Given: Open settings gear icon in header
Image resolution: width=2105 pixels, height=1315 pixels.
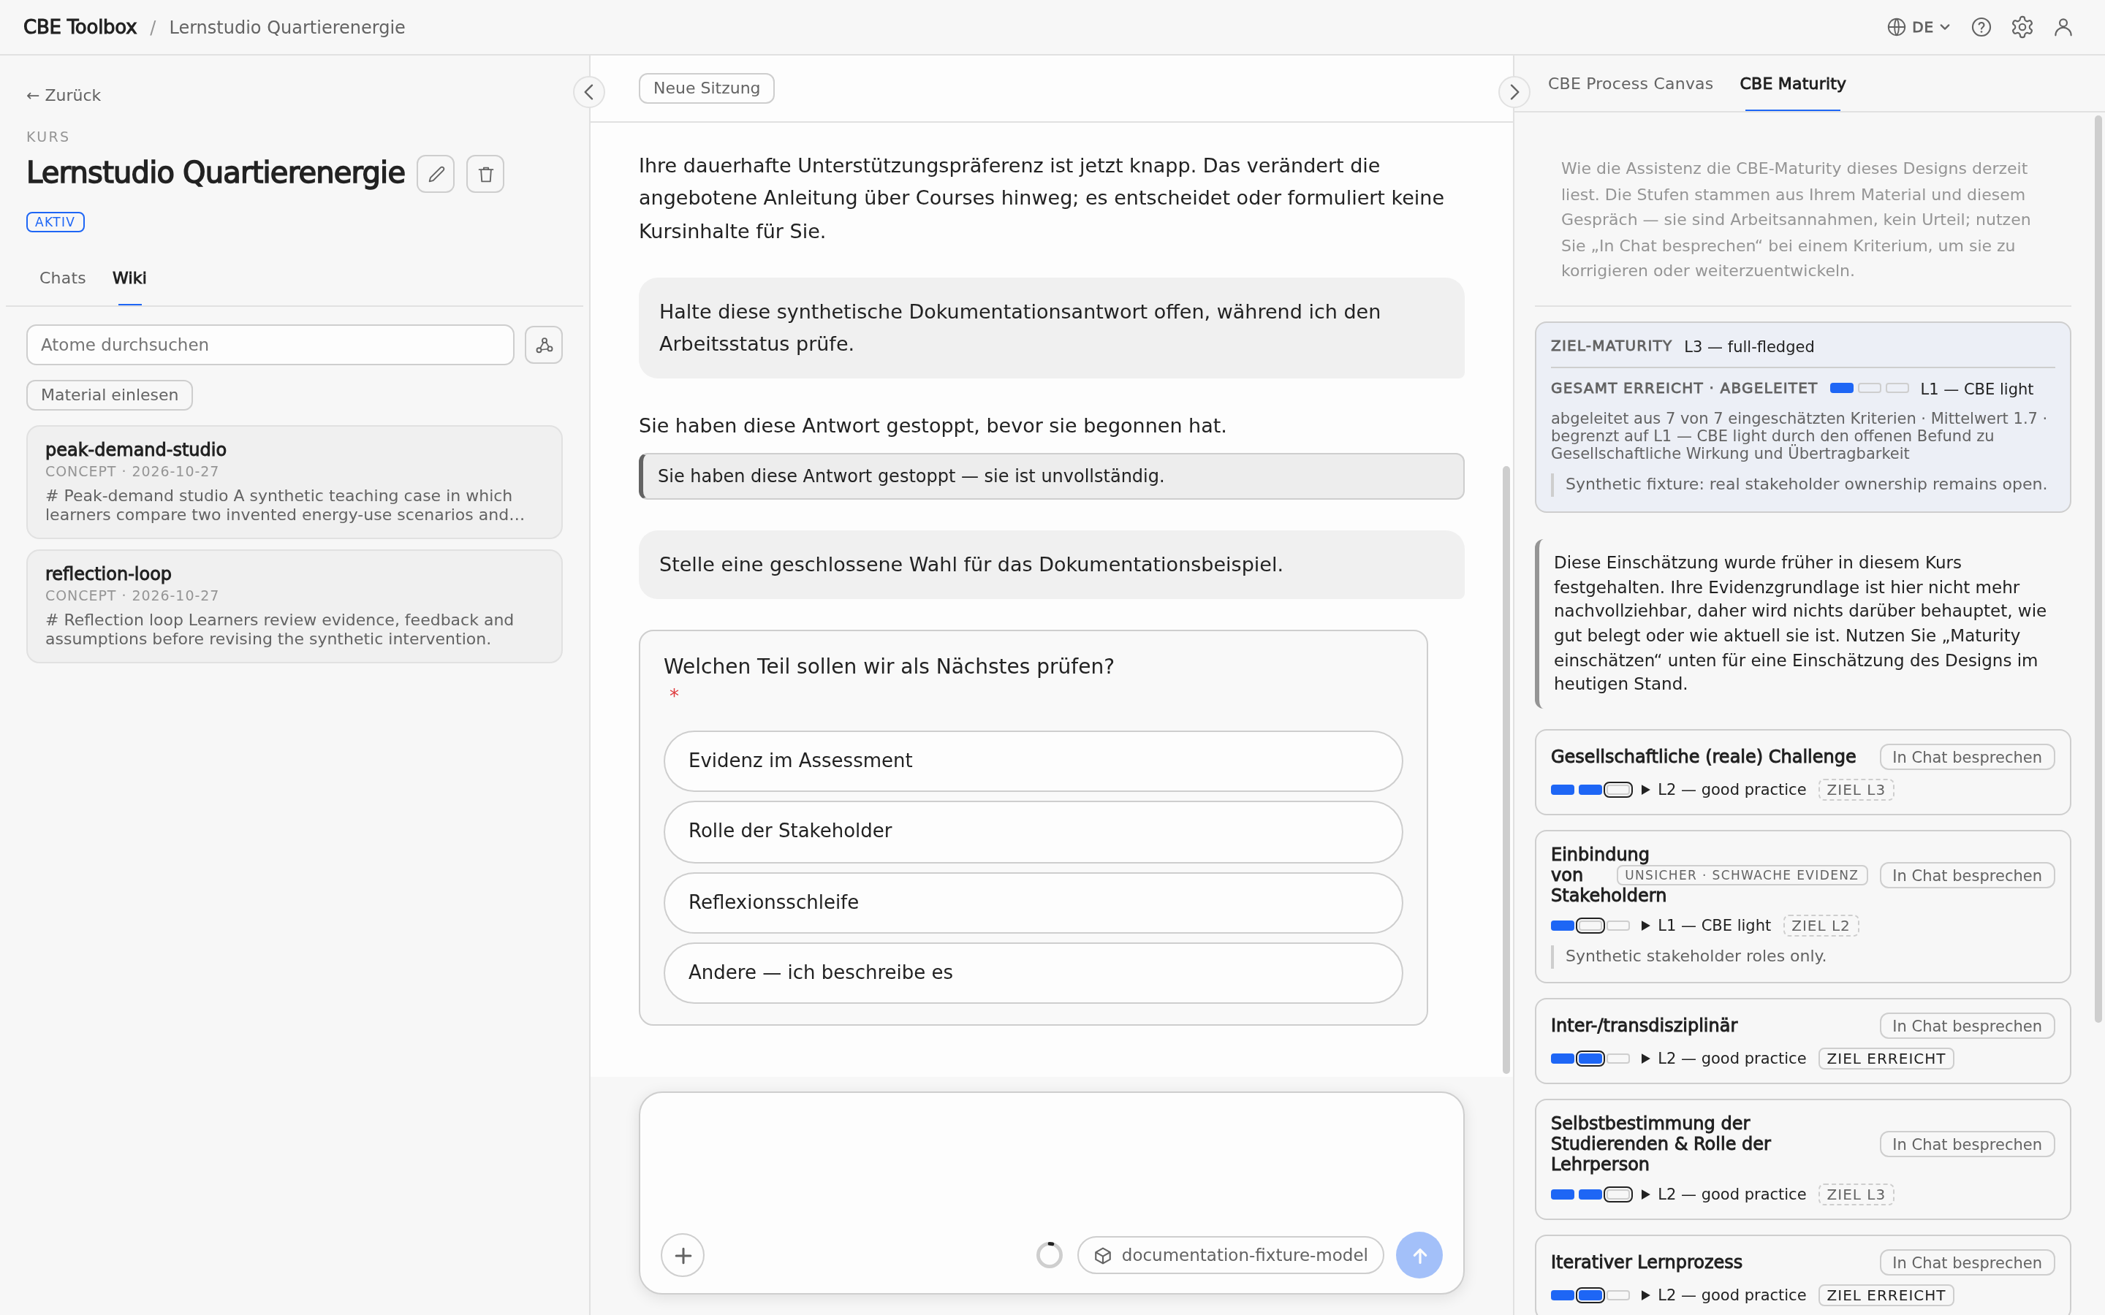Looking at the screenshot, I should pyautogui.click(x=2022, y=27).
